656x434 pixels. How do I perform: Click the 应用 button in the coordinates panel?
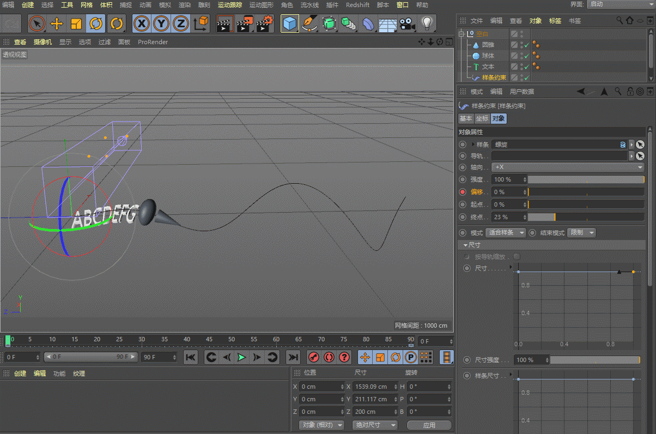coord(429,425)
